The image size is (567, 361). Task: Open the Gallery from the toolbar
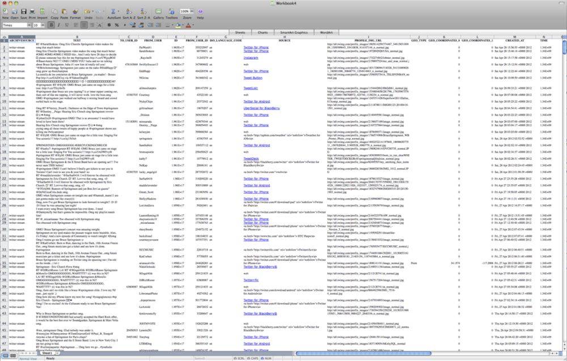point(159,12)
